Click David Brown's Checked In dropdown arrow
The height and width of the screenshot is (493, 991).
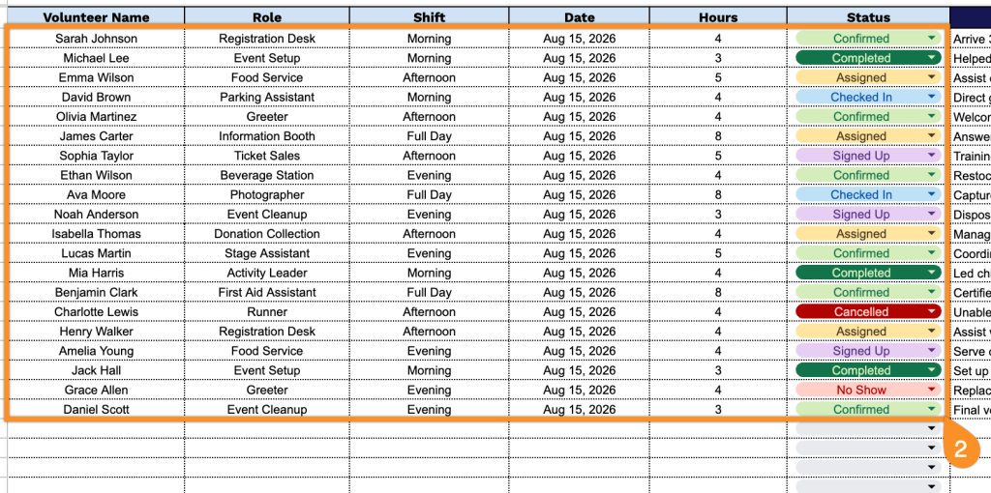point(931,98)
